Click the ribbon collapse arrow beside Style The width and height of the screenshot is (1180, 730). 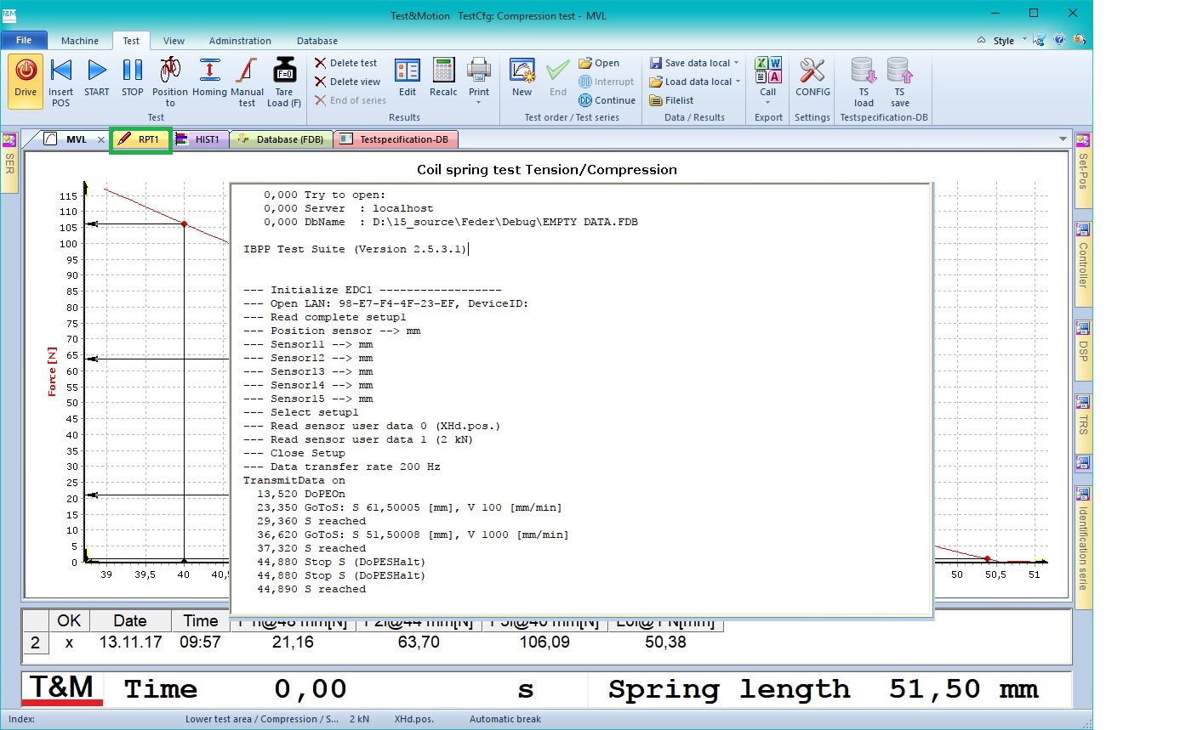981,41
